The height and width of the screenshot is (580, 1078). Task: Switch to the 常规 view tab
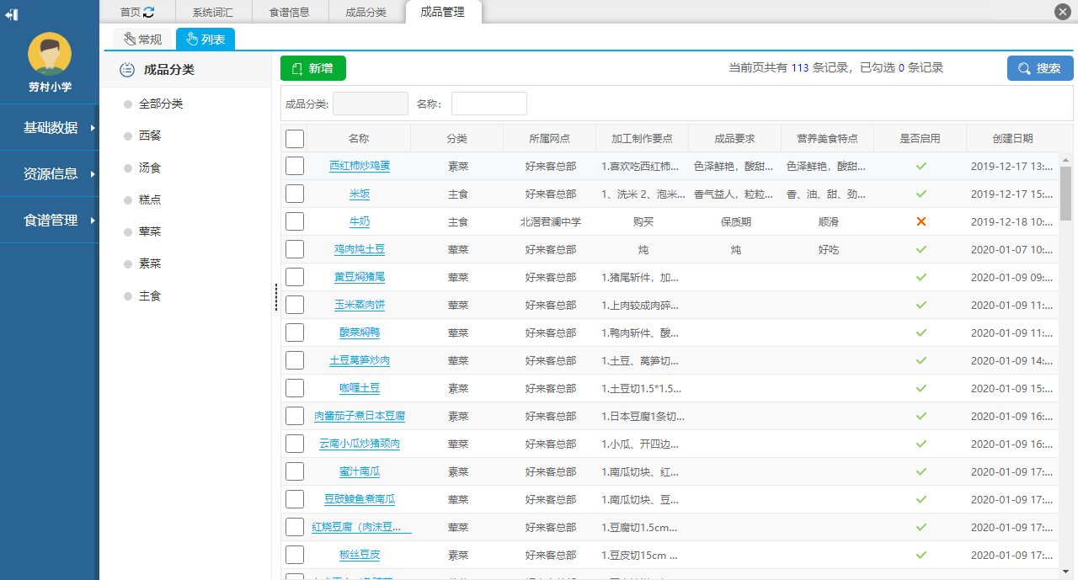pyautogui.click(x=142, y=39)
